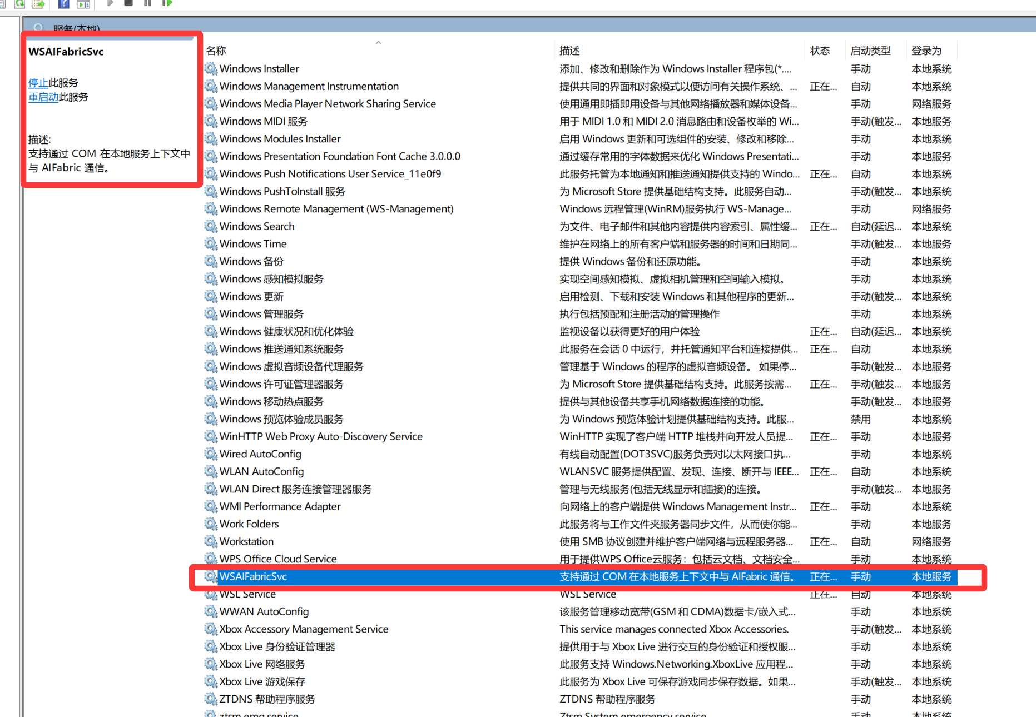Screen dimensions: 1036x717
Task: Click the gear icon beside Work Folders
Action: (x=210, y=524)
